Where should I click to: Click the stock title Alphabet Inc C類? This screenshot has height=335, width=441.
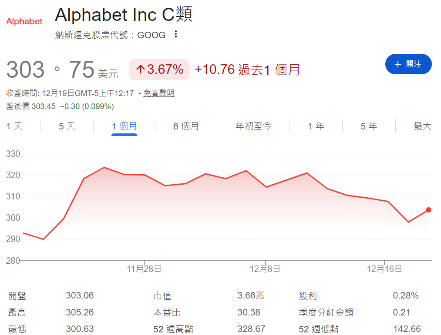(124, 15)
